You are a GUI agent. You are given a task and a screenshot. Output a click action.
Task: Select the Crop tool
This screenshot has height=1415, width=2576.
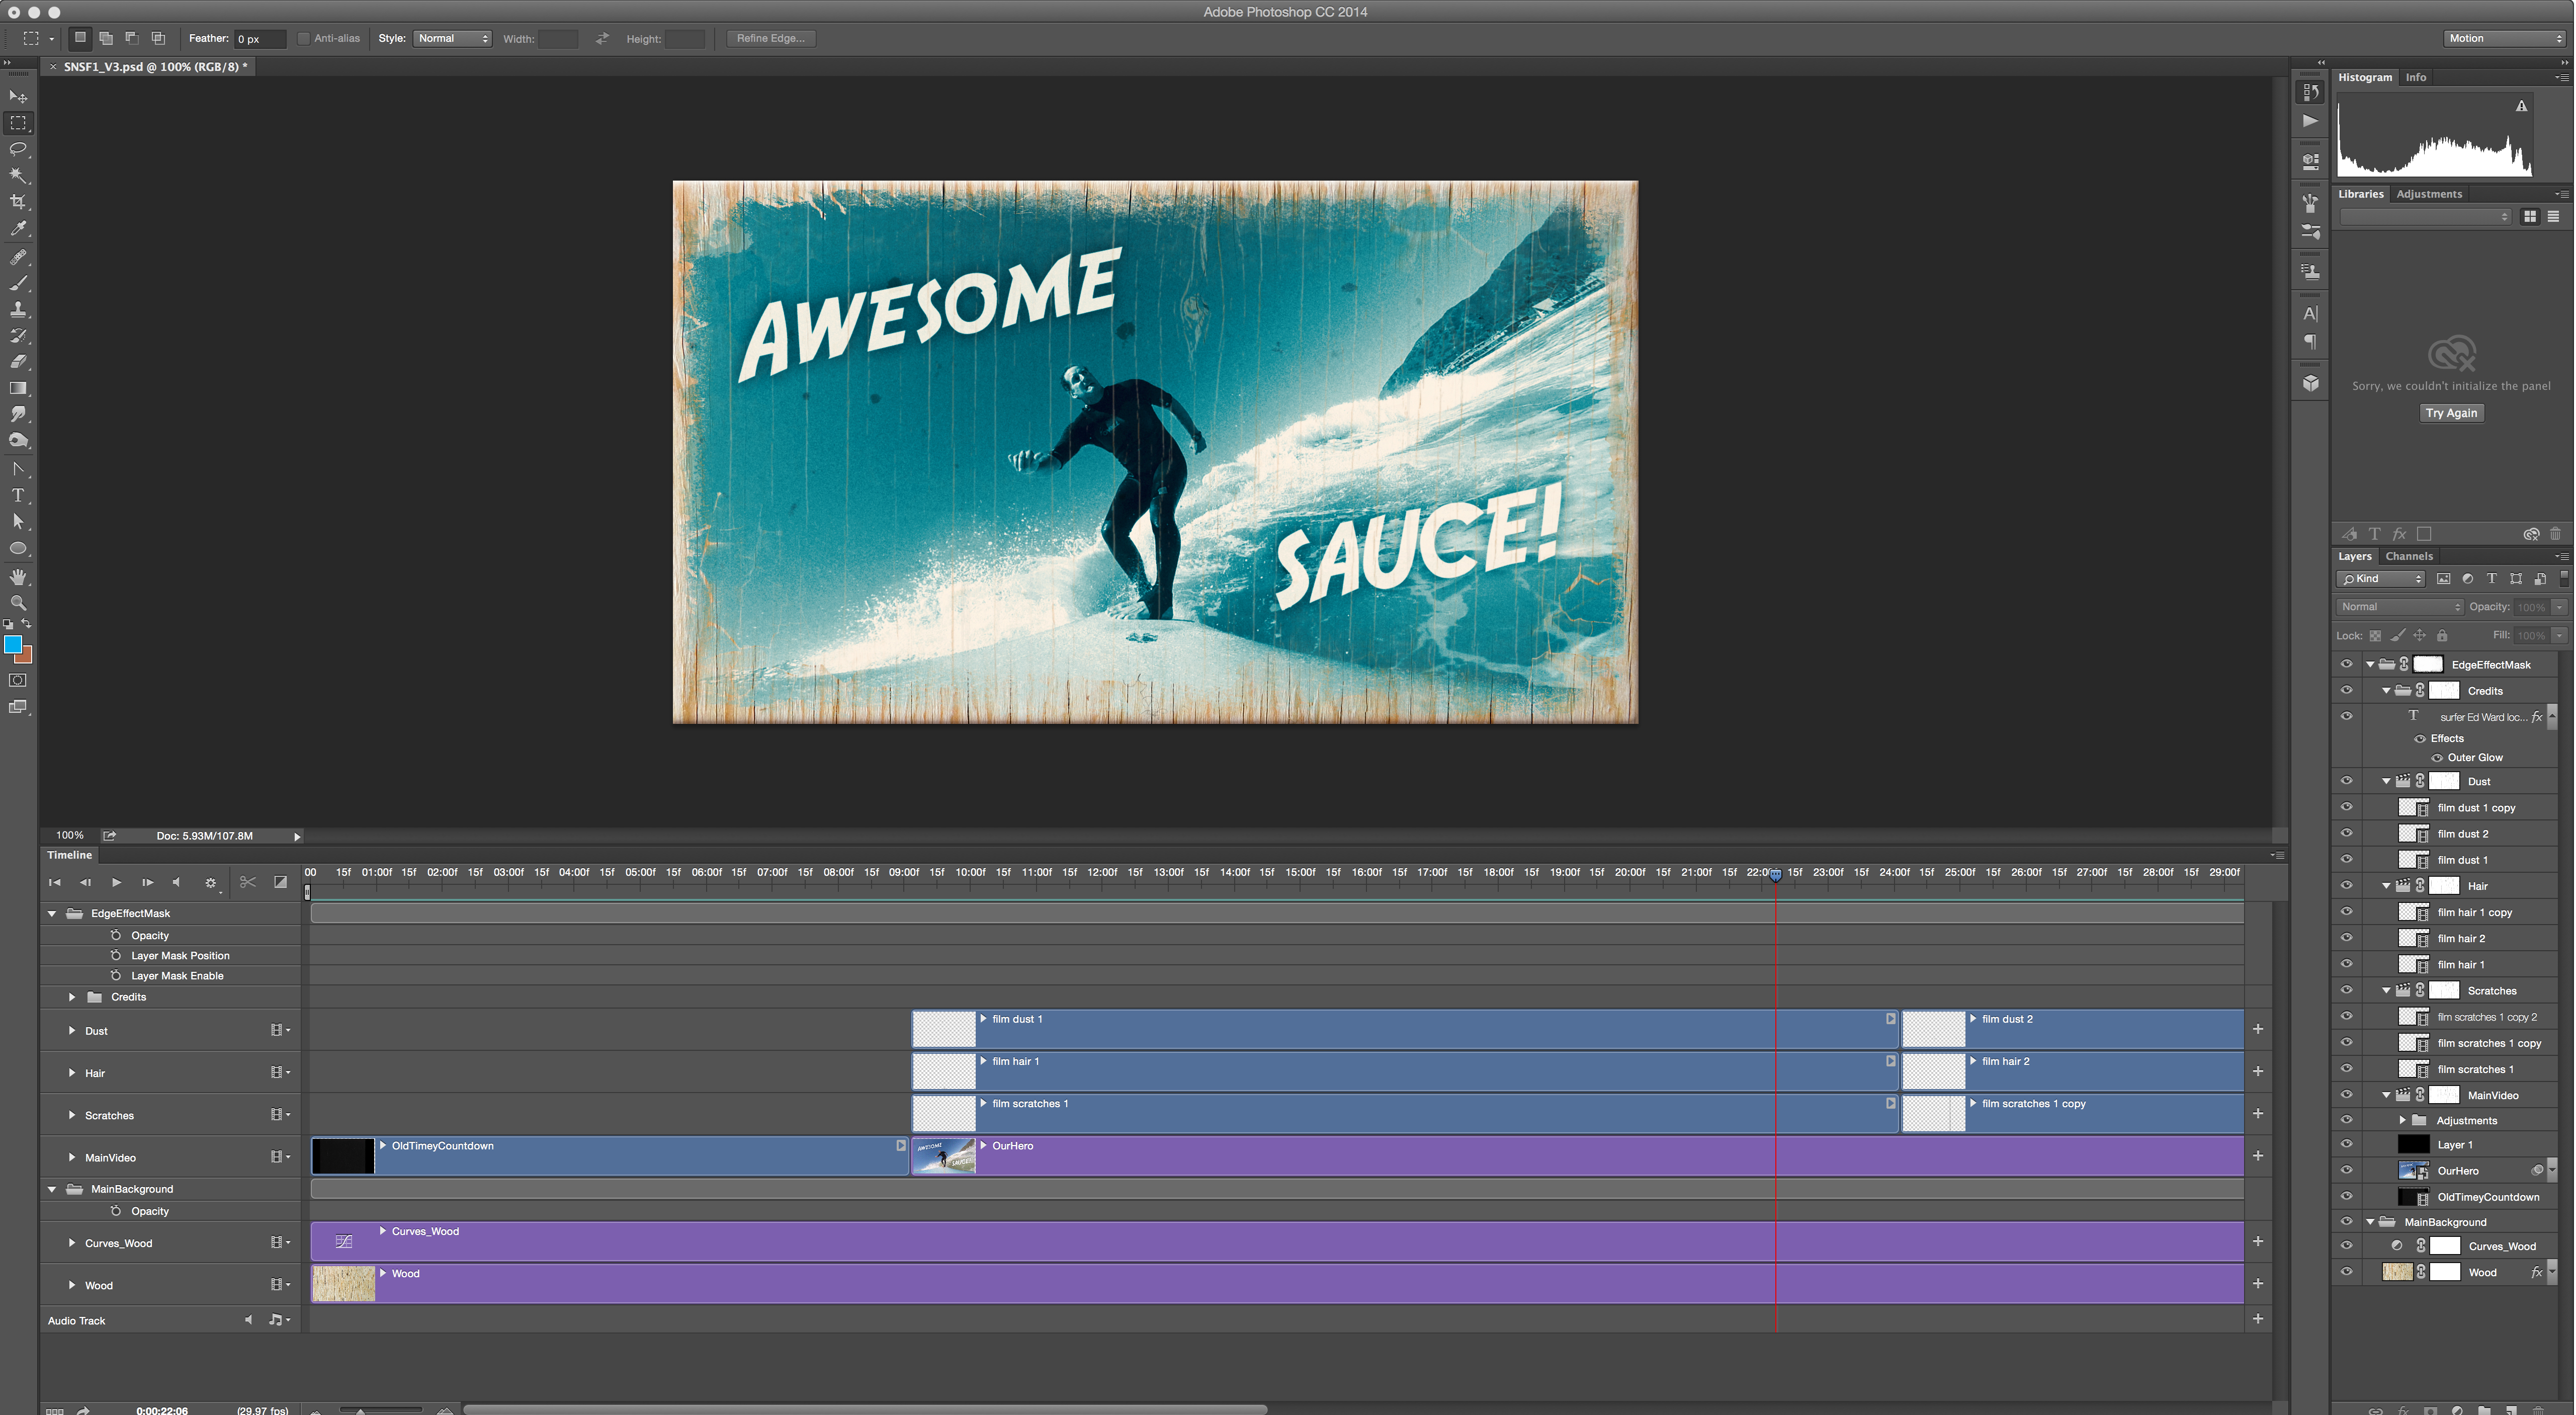click(x=18, y=201)
